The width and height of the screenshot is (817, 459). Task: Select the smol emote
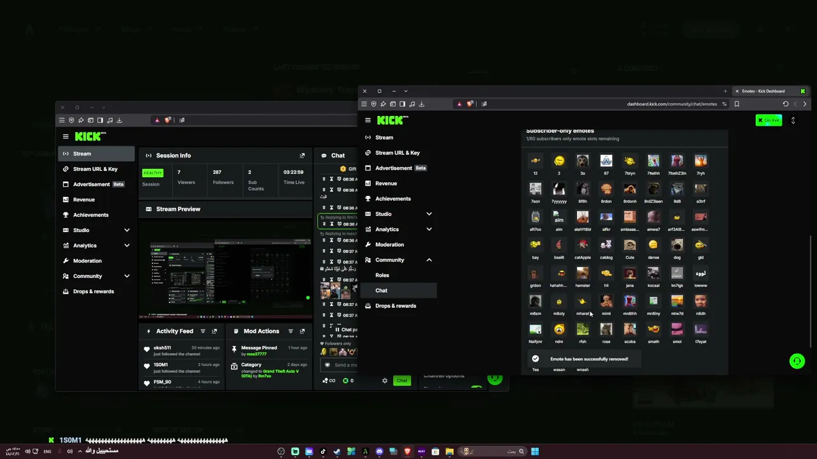pos(677,329)
